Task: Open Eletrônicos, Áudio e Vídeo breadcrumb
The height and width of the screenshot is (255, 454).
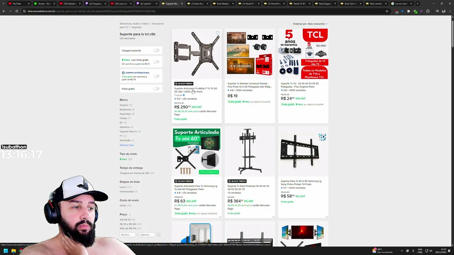Action: 134,24
